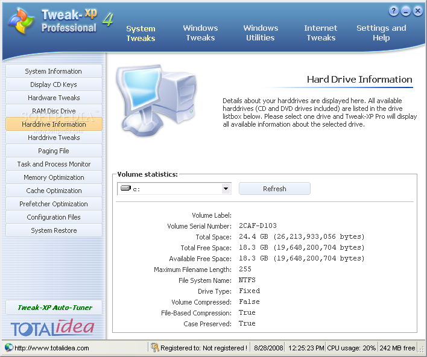
Task: Select Harddrive Information entry
Action: pyautogui.click(x=54, y=124)
